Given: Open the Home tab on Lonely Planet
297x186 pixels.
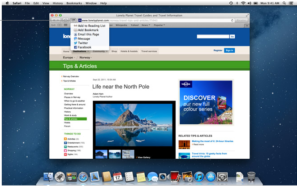Looking at the screenshot, I should click(x=66, y=51).
